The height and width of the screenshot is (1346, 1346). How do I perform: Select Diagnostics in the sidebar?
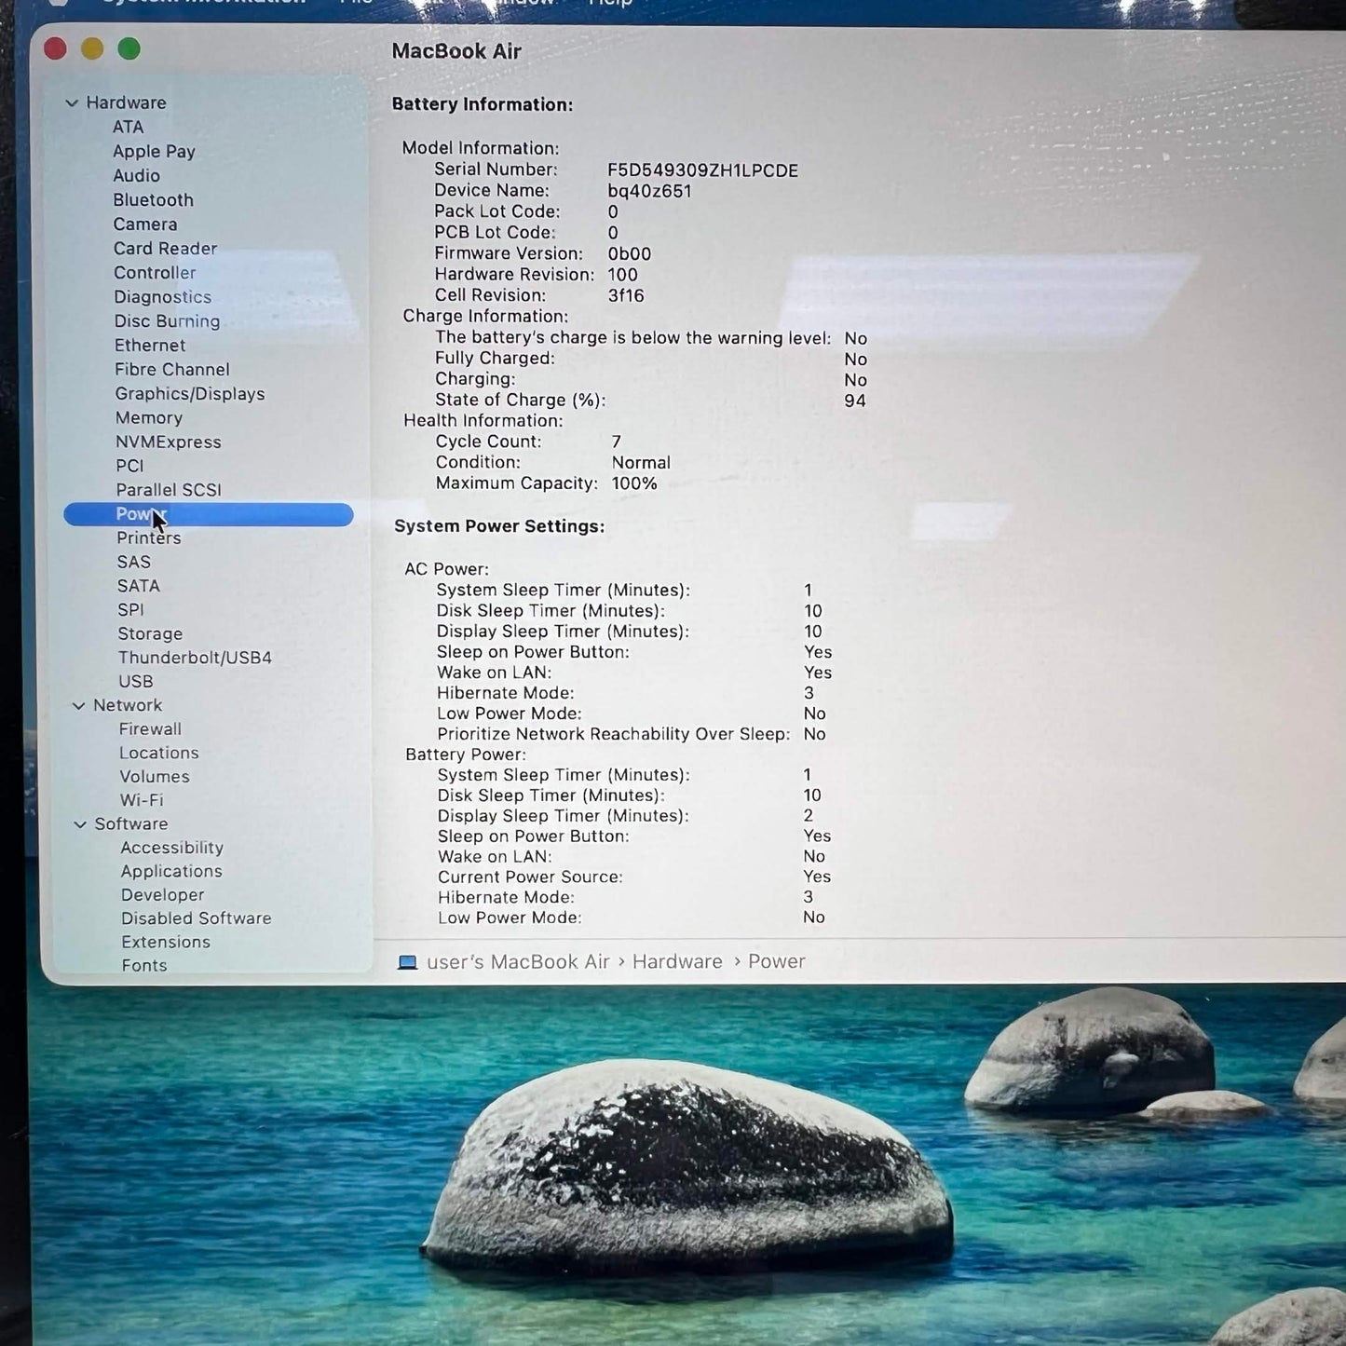tap(162, 296)
